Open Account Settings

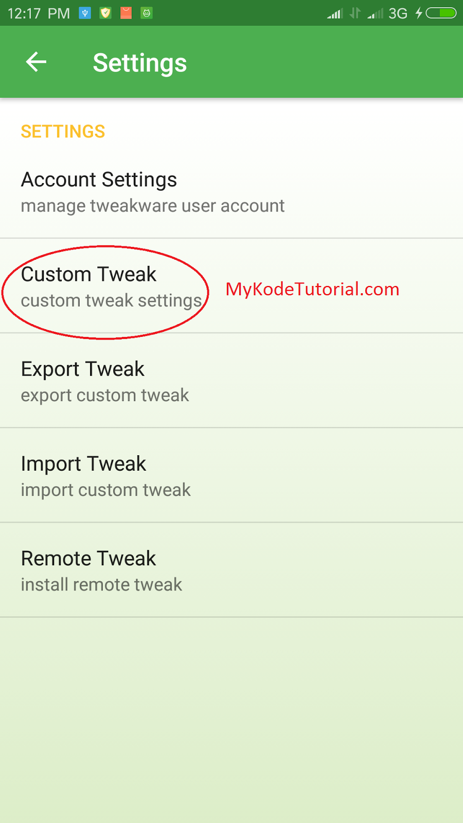[x=232, y=191]
